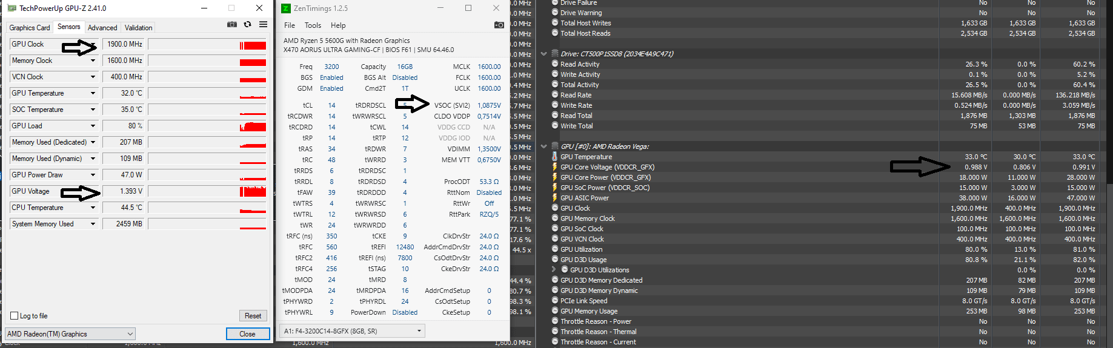
Task: Click the ZenTimings green Z app icon
Action: [x=286, y=8]
